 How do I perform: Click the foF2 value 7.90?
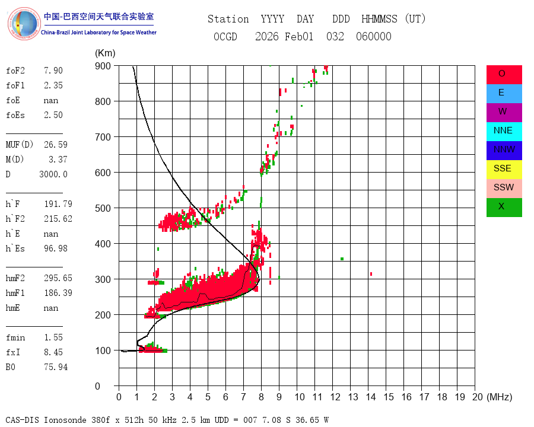click(x=53, y=71)
